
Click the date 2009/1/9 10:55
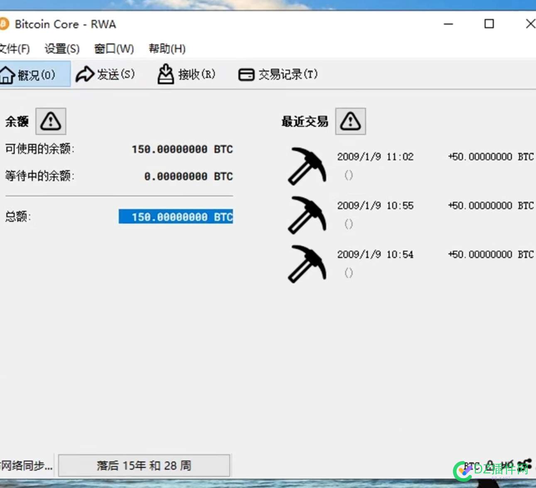[375, 205]
